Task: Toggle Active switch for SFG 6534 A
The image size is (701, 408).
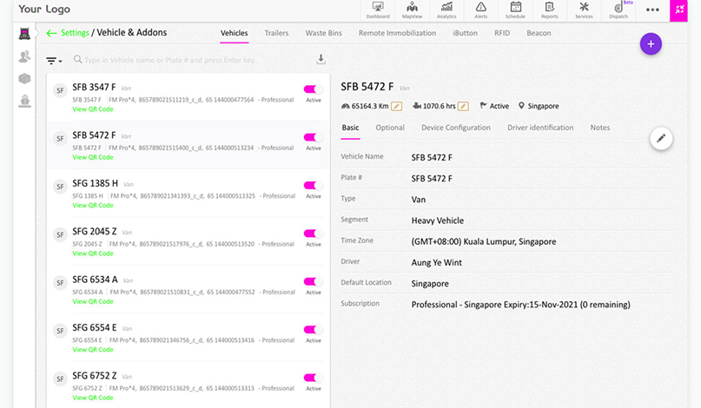Action: 313,281
